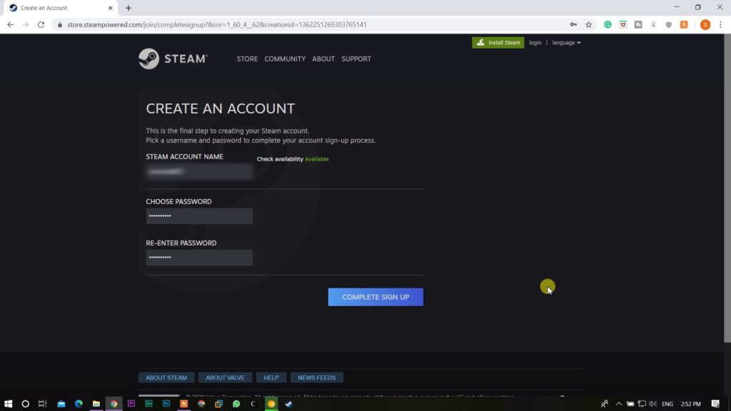This screenshot has height=411, width=731.
Task: Open Microsoft Edge from the taskbar
Action: [x=79, y=404]
